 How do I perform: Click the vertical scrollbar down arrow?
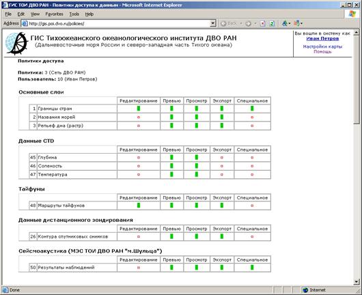[357, 281]
